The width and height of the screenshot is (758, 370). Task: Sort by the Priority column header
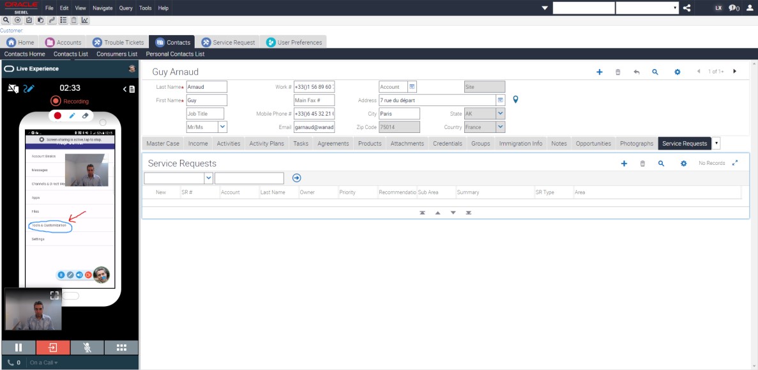347,192
